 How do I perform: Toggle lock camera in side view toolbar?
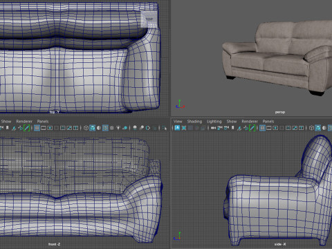coord(220,128)
